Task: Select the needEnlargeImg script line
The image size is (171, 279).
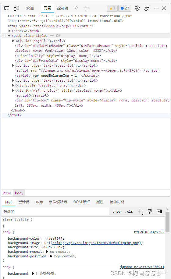Action: coord(57,76)
